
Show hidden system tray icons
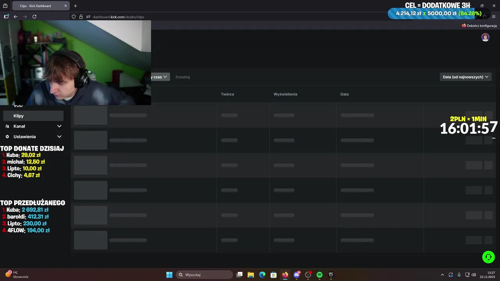point(442,275)
